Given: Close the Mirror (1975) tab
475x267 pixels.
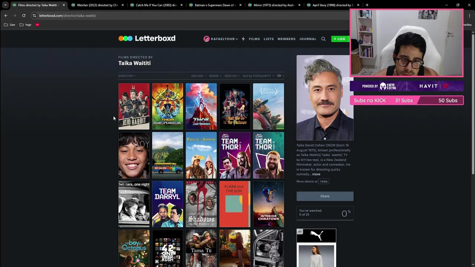Looking at the screenshot, I should coord(299,5).
